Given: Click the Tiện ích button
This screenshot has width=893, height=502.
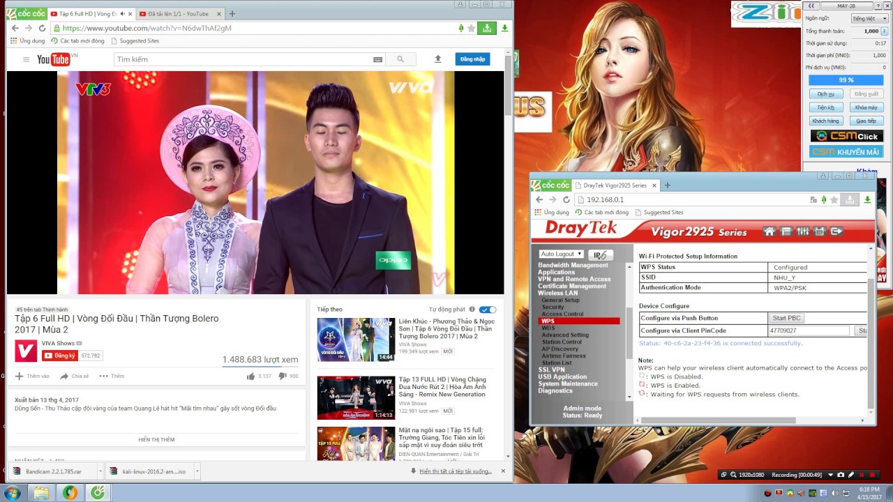Looking at the screenshot, I should (825, 107).
